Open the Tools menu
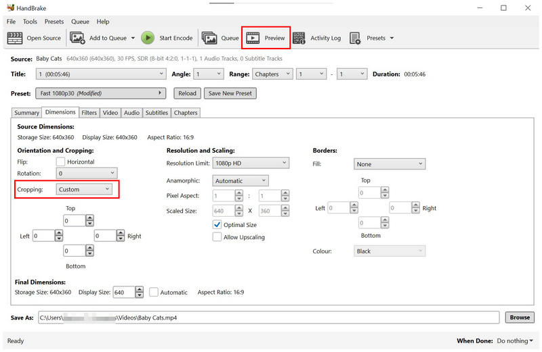The height and width of the screenshot is (352, 542). pyautogui.click(x=30, y=22)
